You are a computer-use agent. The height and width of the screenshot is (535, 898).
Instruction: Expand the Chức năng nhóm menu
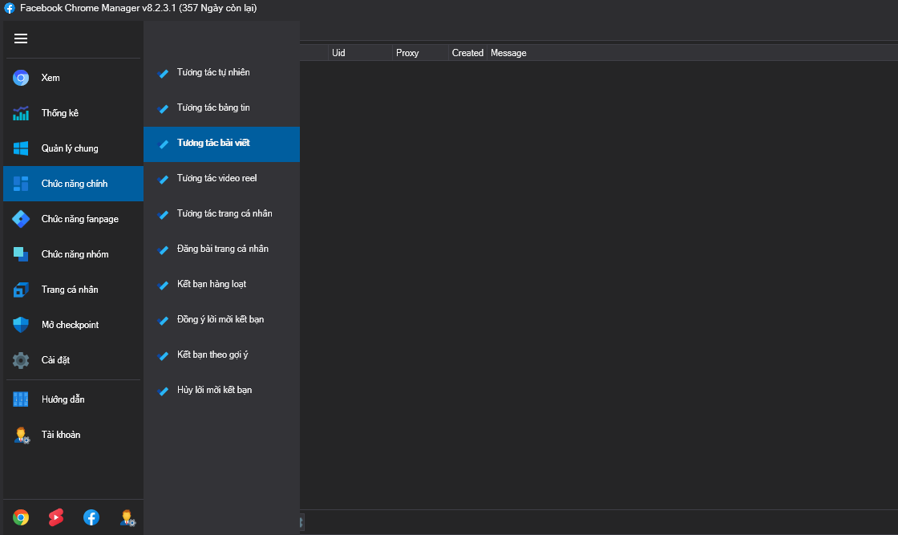coord(75,254)
